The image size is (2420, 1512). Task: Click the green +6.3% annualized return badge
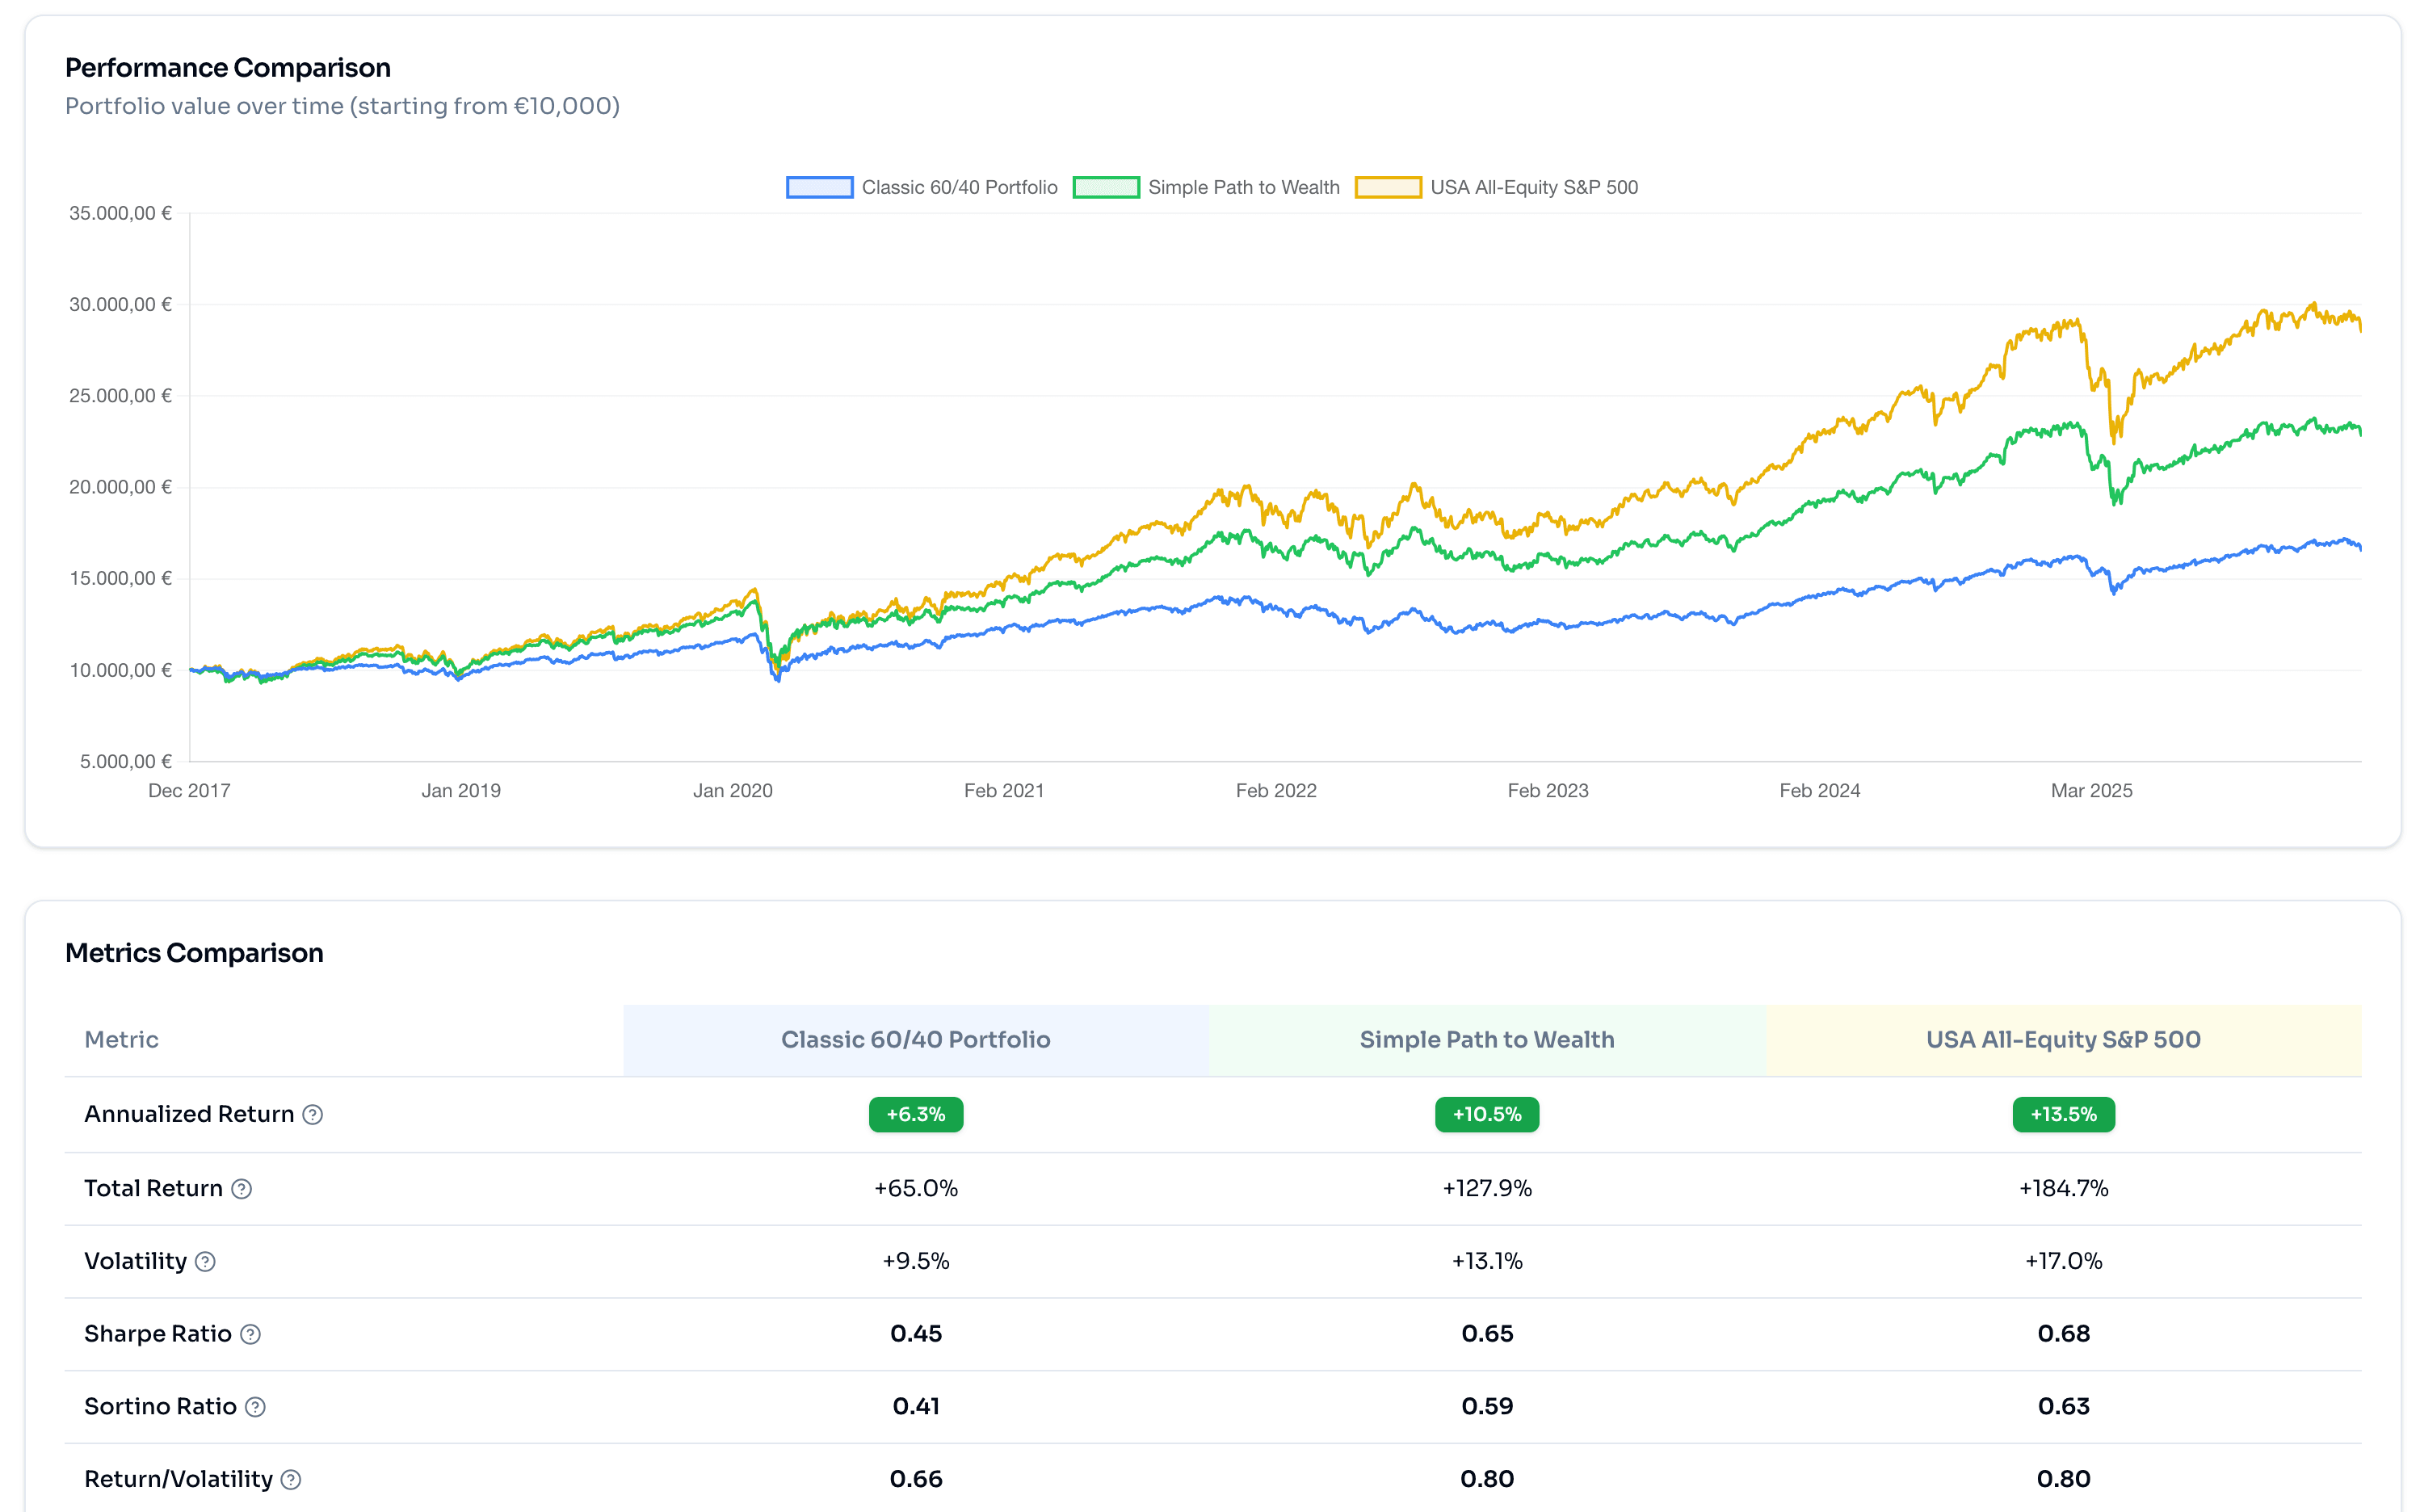916,1114
